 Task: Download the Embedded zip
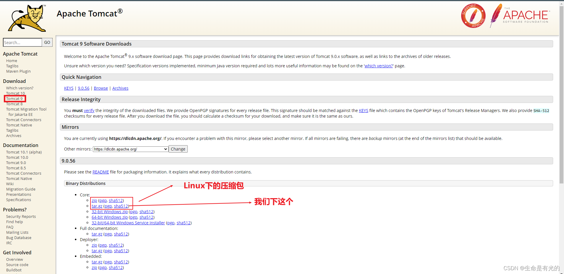(x=94, y=268)
